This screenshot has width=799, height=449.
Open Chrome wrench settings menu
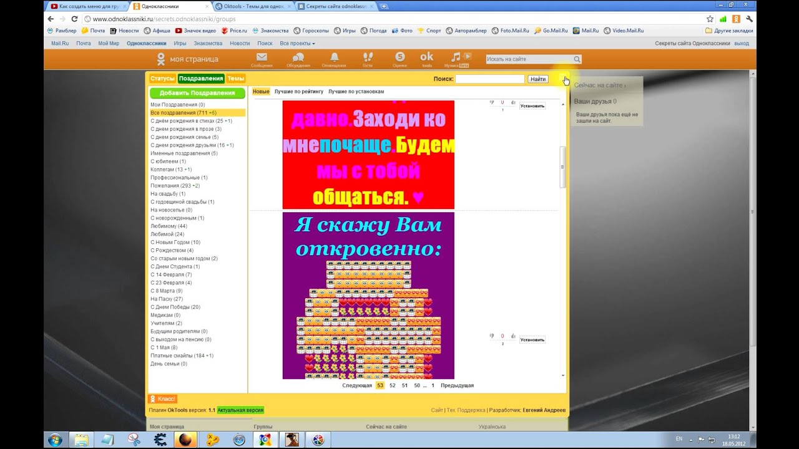tap(750, 19)
